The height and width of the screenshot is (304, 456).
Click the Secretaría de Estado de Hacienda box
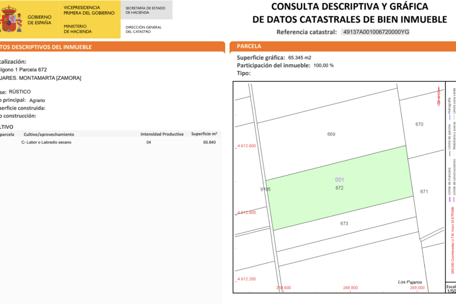[145, 11]
